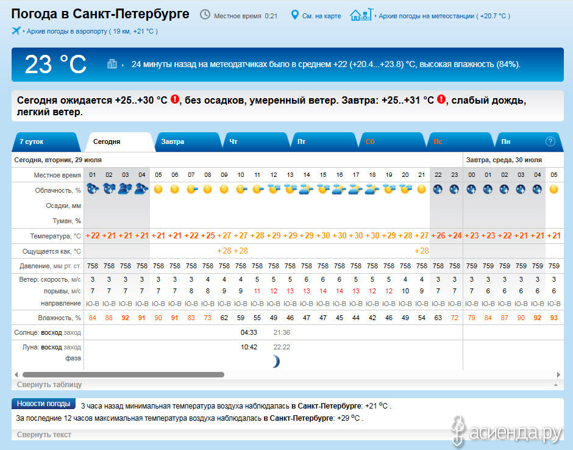Collapse news via Свернуть текст
Screen dimensions: 573x450
tap(44, 435)
